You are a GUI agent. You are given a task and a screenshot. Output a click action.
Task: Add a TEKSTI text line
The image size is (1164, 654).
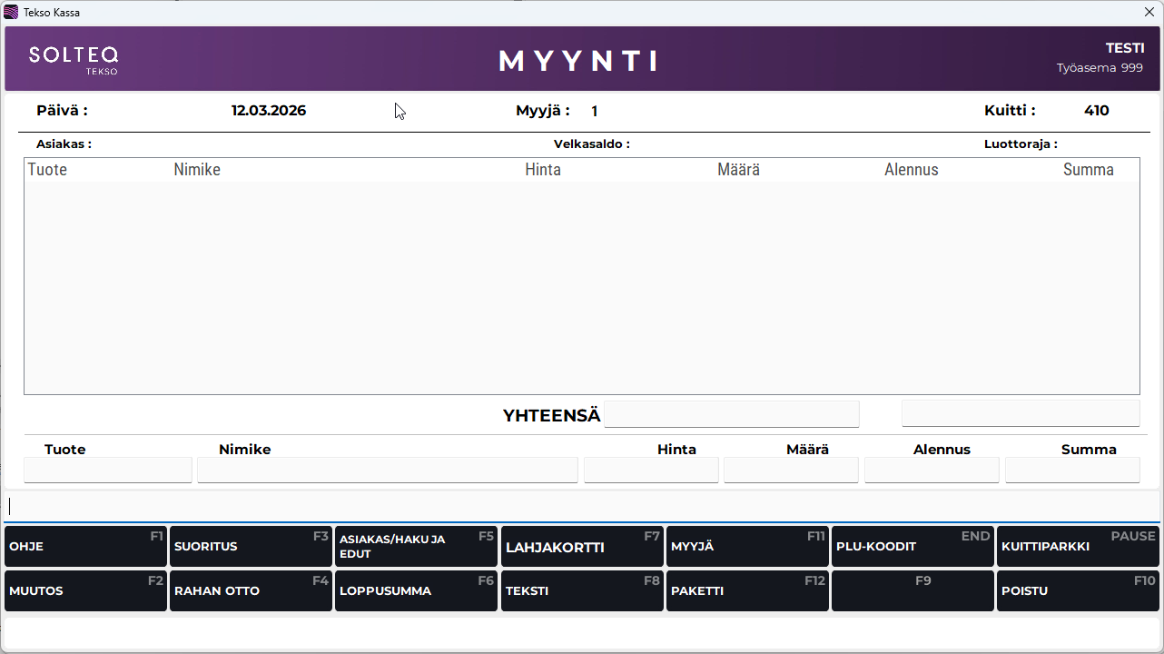click(582, 590)
